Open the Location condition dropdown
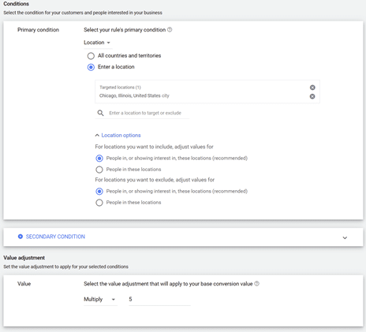 98,43
